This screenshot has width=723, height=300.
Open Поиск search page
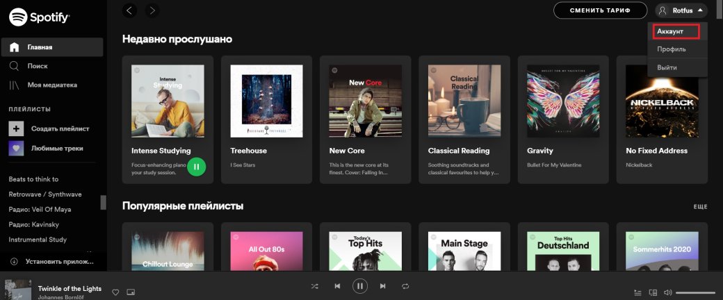[x=37, y=66]
